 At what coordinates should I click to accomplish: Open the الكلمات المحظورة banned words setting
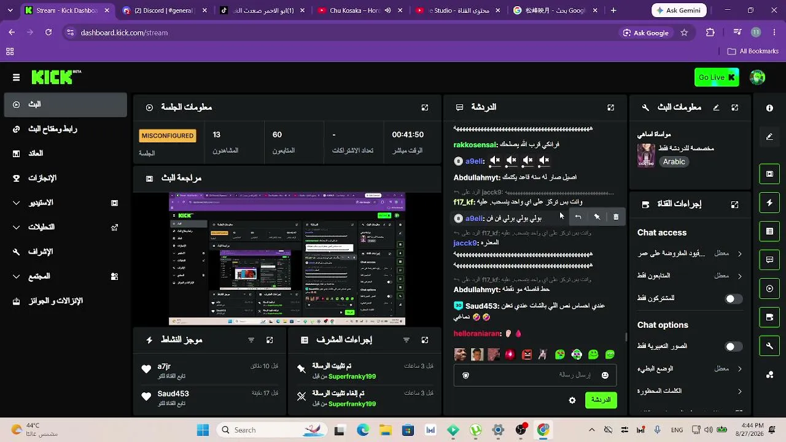[690, 391]
